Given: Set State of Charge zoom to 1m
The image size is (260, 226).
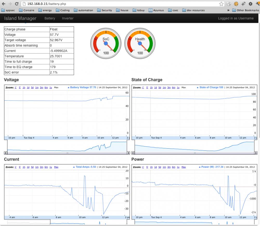Looking at the screenshot, I should [164, 88].
